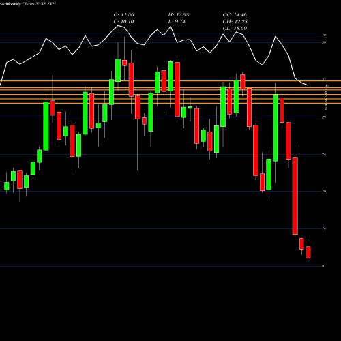This screenshot has width=341, height=341.
Task: Click the '24' price axis label
Action: pos(324,155)
